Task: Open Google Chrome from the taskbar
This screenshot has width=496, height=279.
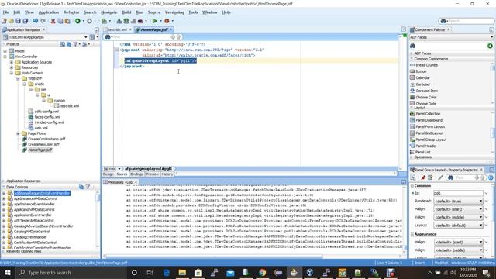Action: pyautogui.click(x=262, y=272)
